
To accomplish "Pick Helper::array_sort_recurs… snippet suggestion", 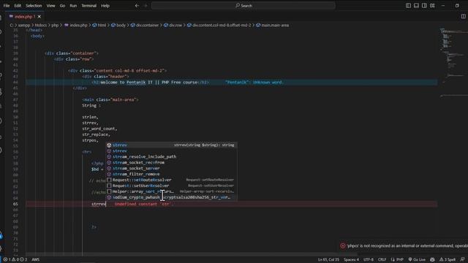I will (x=172, y=191).
